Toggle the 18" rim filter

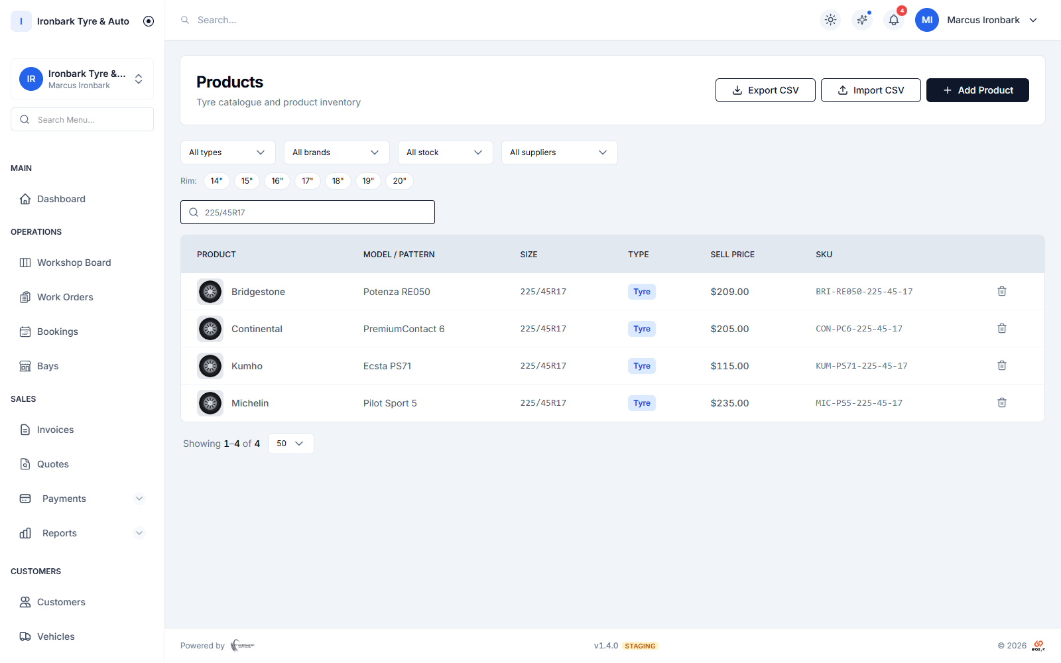(x=338, y=181)
